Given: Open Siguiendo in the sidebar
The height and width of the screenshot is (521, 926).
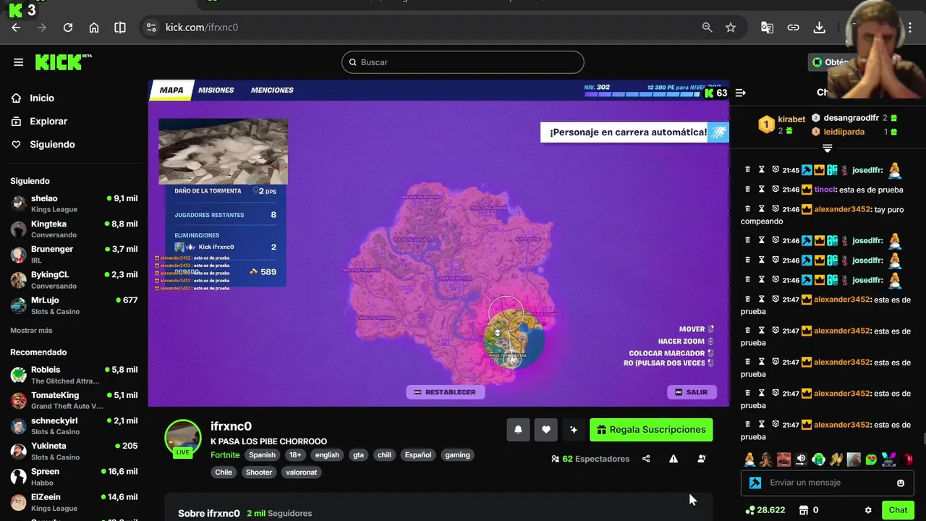Looking at the screenshot, I should coord(52,145).
